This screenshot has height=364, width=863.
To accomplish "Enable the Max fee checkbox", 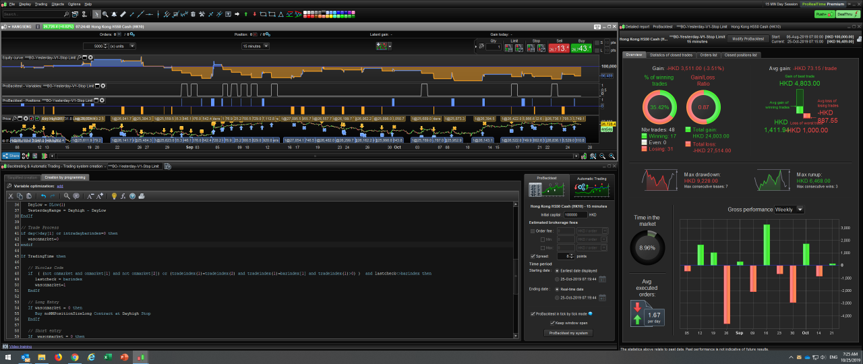I will [x=541, y=247].
